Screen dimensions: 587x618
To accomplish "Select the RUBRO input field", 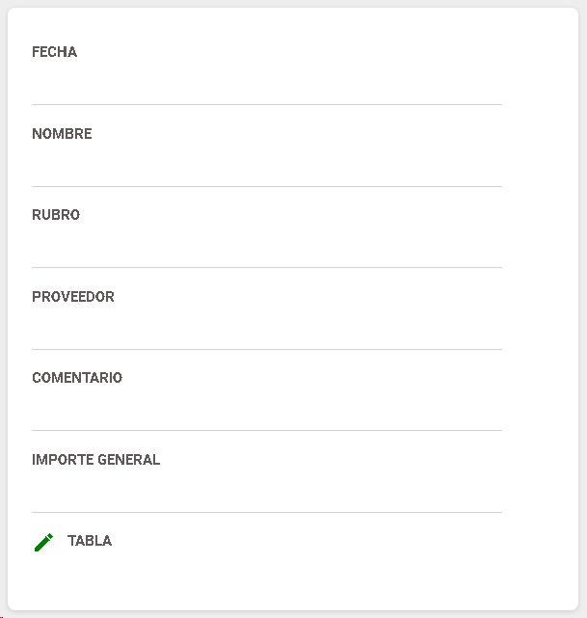I will click(267, 246).
